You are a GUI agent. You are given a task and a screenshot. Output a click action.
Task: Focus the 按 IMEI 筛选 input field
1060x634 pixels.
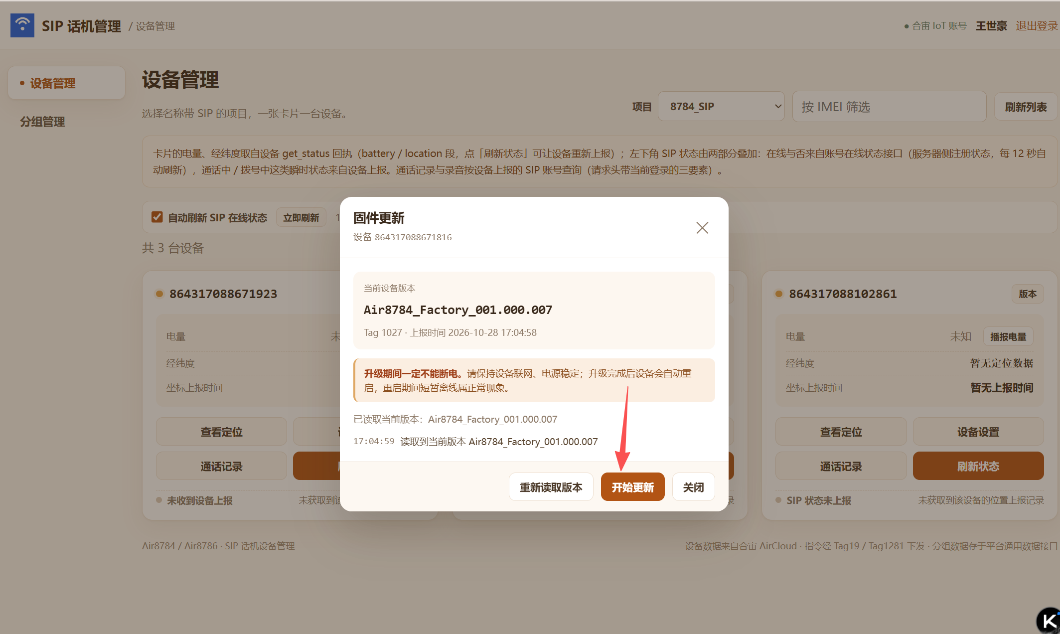889,106
